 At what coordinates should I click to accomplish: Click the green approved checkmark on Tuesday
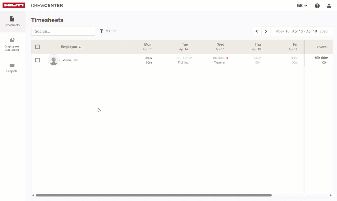[190, 58]
